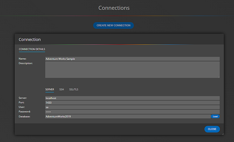Viewport: 234px width, 142px height.
Task: Click the Connections page heading
Action: (114, 8)
